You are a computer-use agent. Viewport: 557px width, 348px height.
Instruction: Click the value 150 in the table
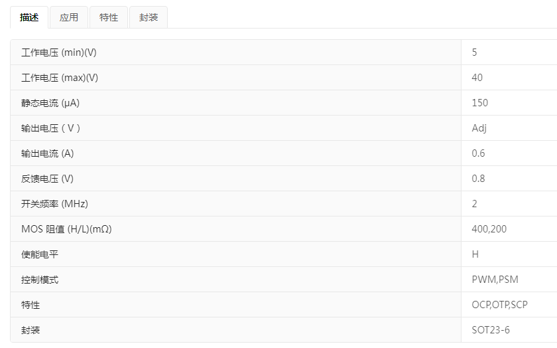point(479,103)
